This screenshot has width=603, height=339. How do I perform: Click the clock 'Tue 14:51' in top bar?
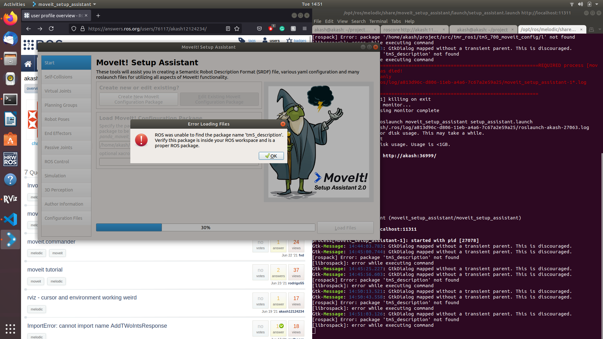312,4
